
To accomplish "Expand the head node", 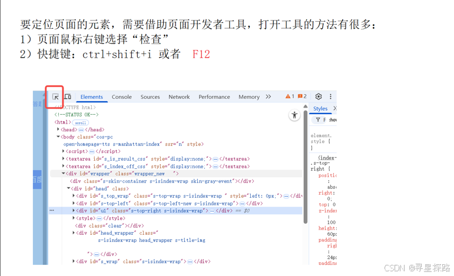I will tap(58, 129).
